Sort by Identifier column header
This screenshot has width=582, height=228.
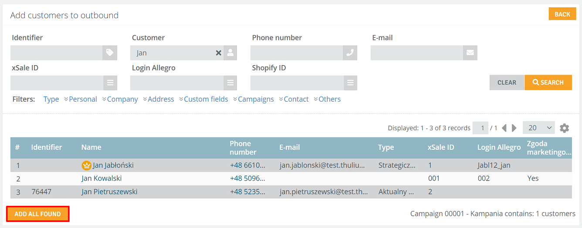[47, 147]
